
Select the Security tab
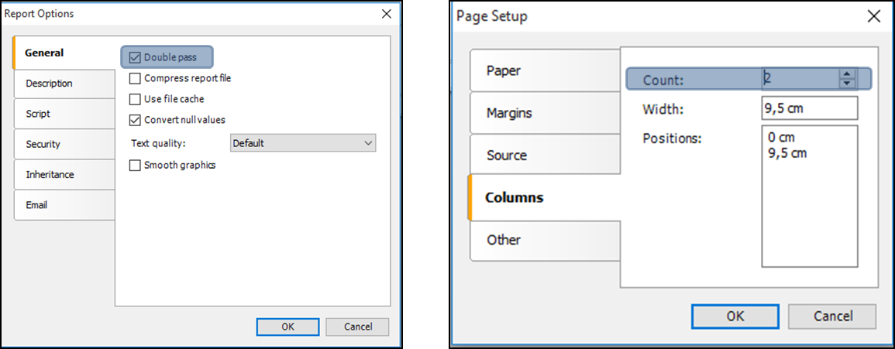click(64, 144)
